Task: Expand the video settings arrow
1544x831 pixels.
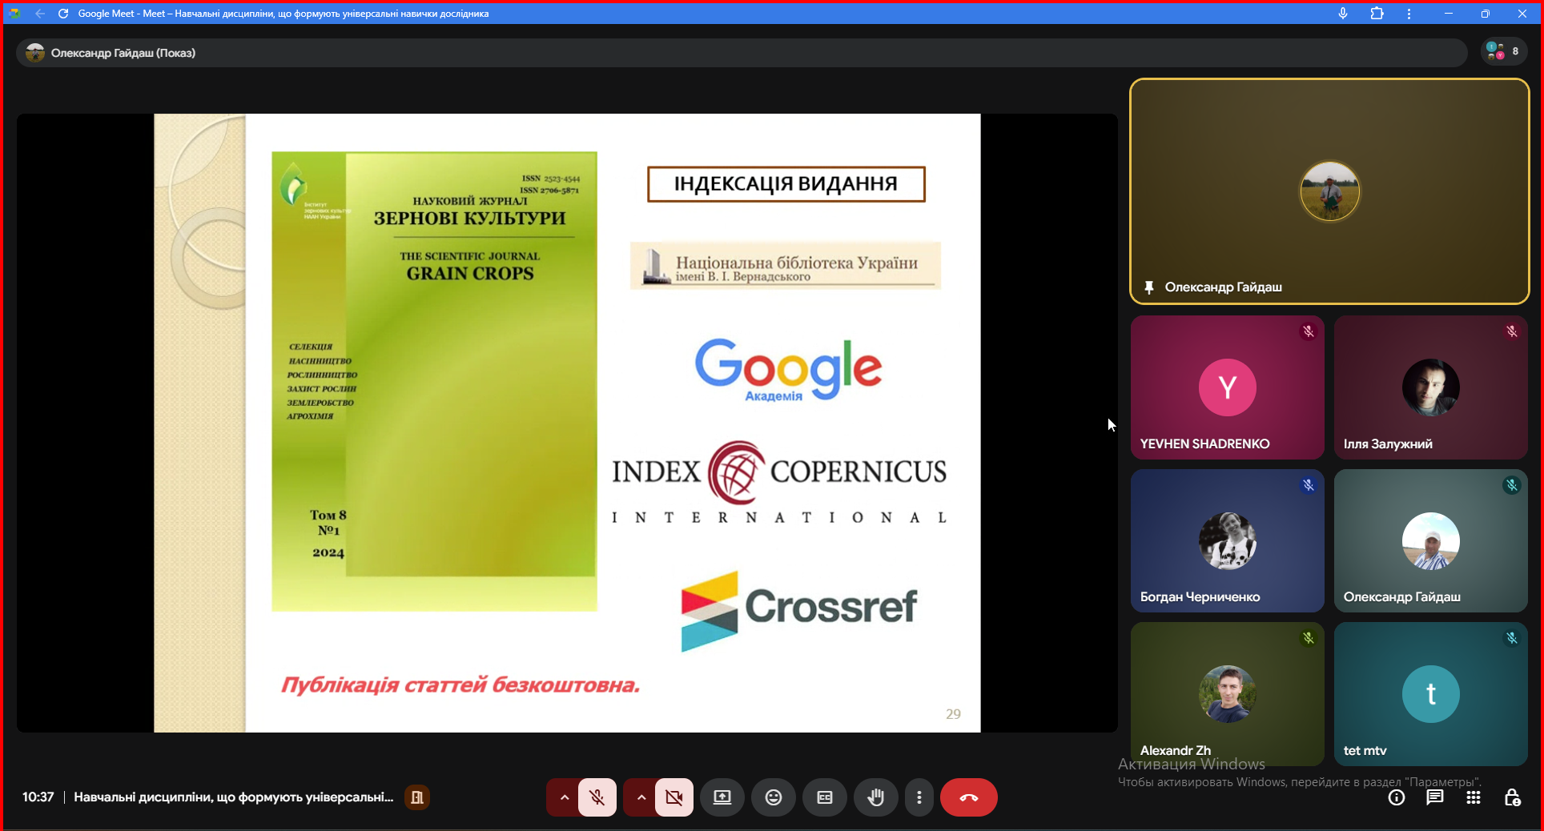Action: (641, 797)
